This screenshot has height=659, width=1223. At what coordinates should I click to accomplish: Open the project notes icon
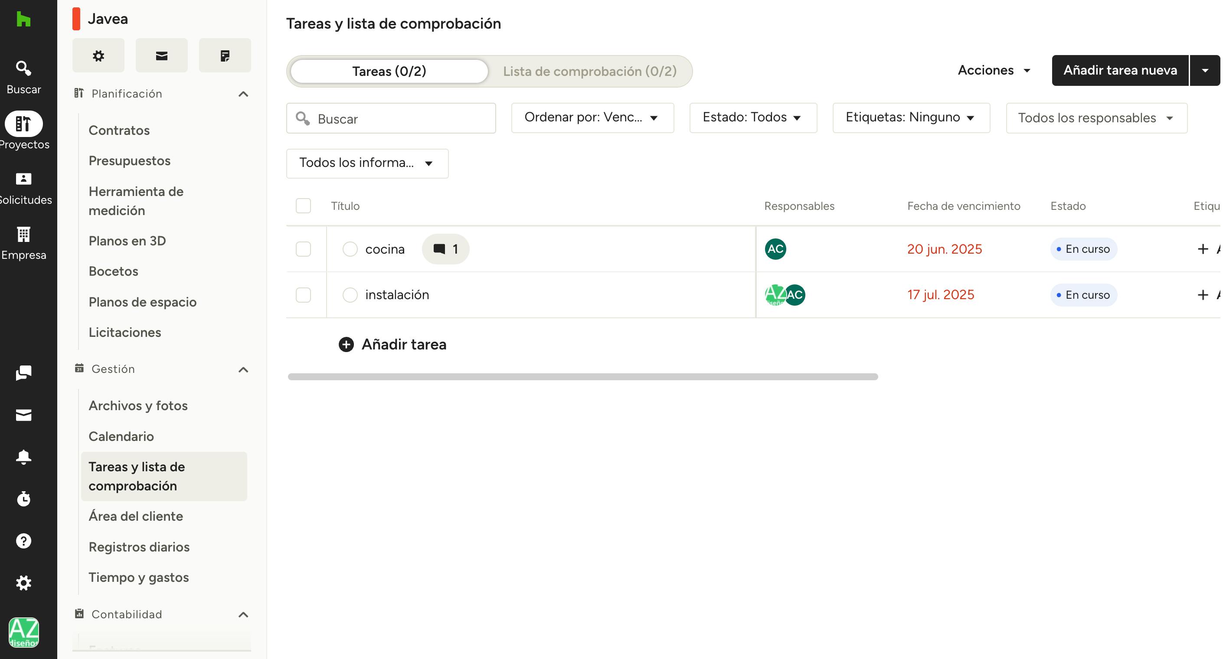click(225, 55)
